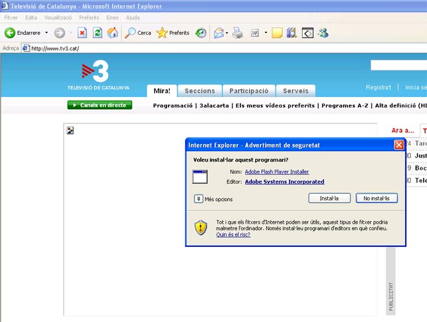Open the 3alacarta link
The height and width of the screenshot is (322, 427).
214,105
